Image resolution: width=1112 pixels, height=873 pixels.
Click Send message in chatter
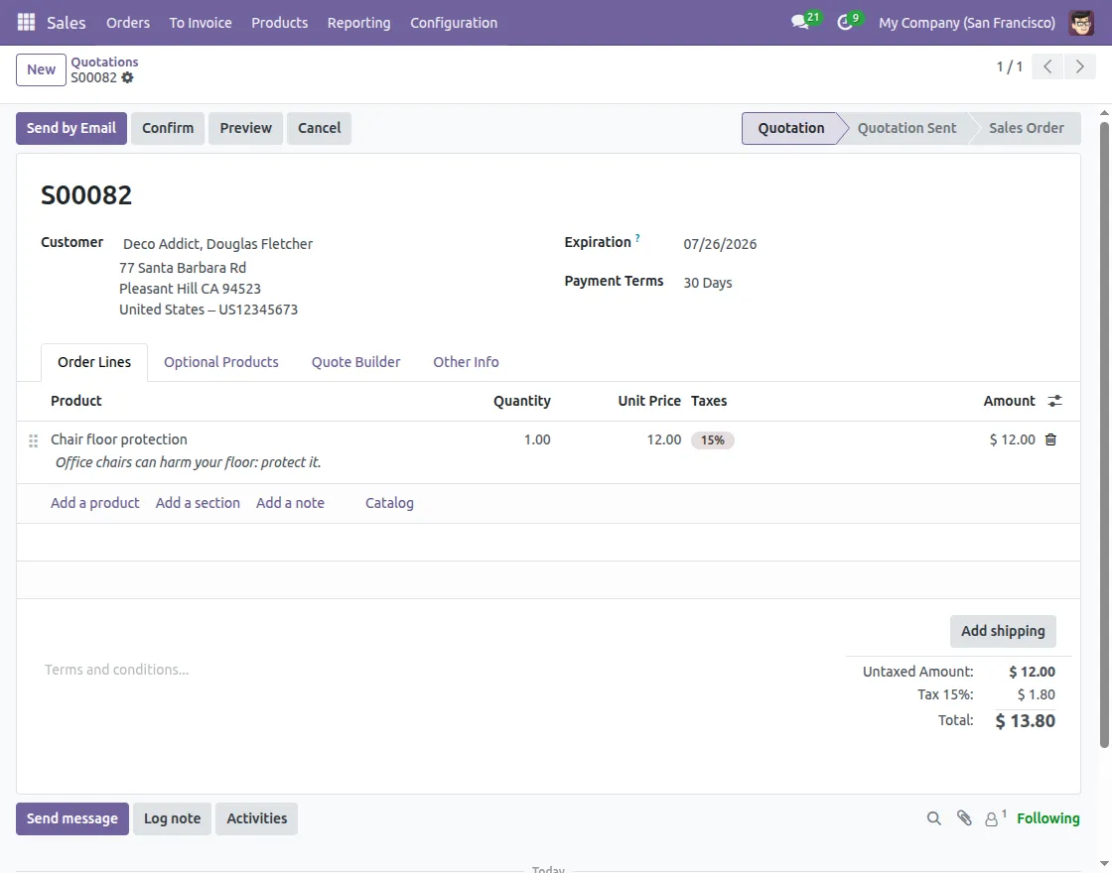point(72,818)
